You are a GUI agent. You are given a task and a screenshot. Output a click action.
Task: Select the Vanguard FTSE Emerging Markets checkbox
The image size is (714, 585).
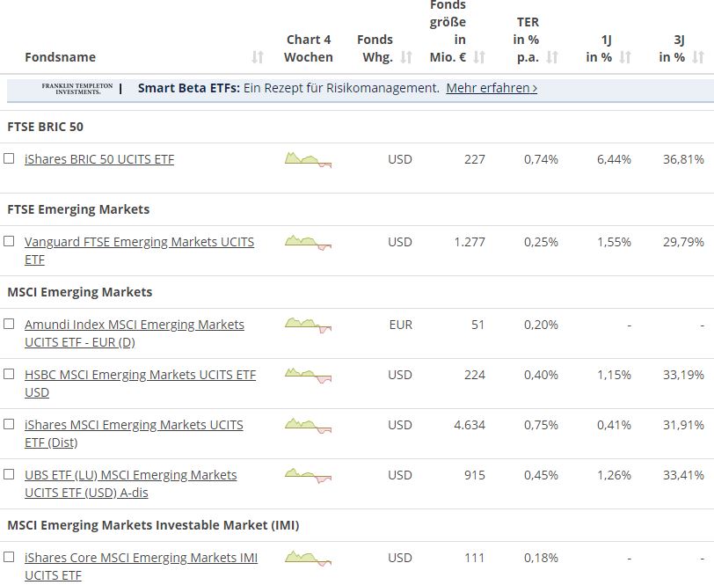(10, 241)
